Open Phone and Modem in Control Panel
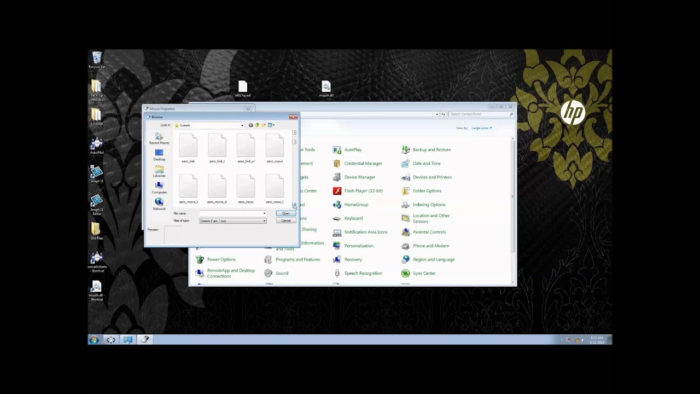This screenshot has width=700, height=394. (425, 246)
